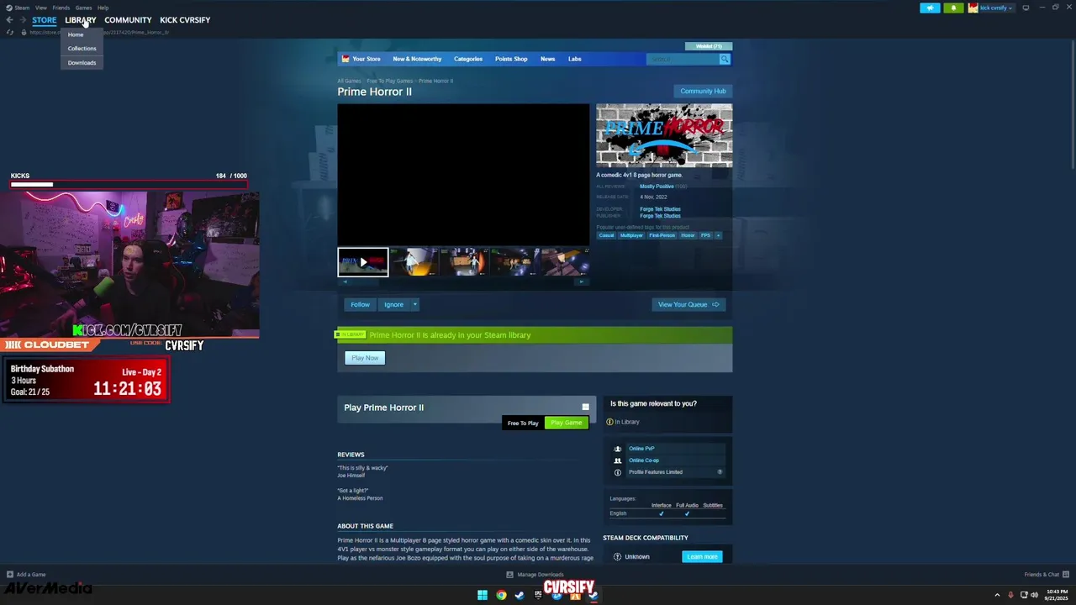Click the back navigation arrow

[x=9, y=20]
